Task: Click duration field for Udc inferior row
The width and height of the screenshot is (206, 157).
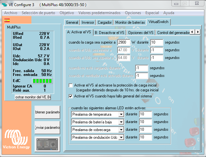Action: pos(157,50)
